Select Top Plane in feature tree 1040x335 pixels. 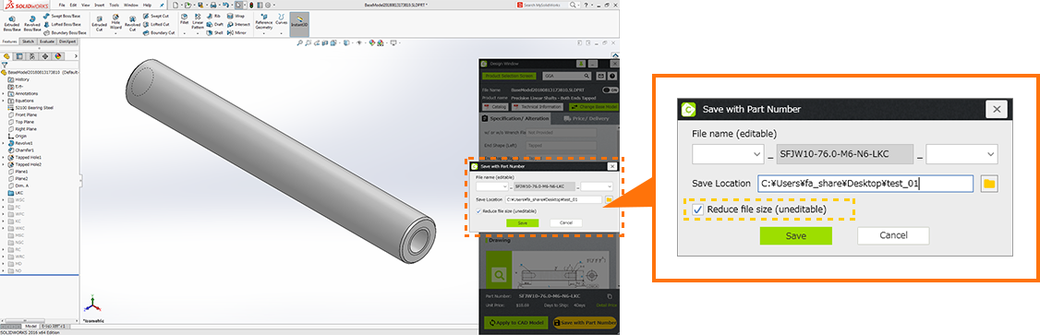pyautogui.click(x=21, y=122)
